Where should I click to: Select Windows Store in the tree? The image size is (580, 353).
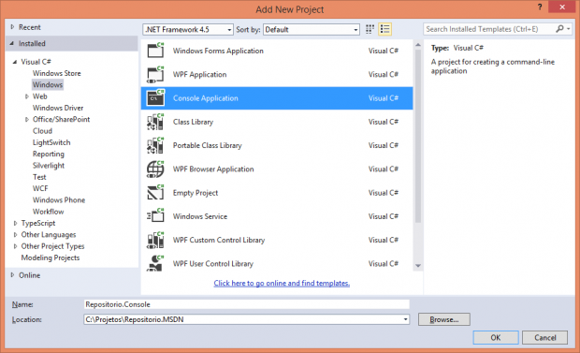click(56, 73)
